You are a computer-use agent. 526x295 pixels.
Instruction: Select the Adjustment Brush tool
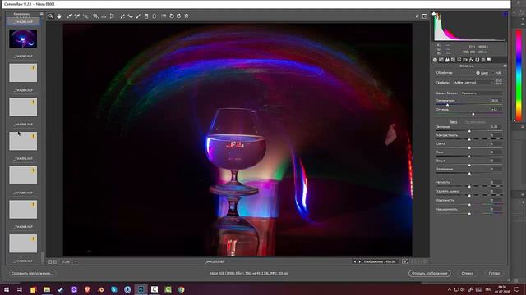pos(138,16)
